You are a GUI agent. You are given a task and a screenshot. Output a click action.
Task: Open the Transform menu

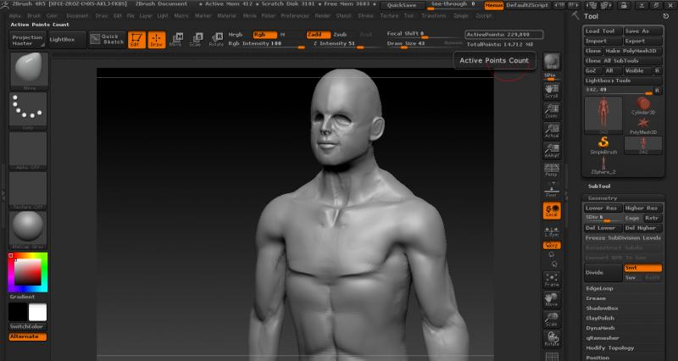434,15
